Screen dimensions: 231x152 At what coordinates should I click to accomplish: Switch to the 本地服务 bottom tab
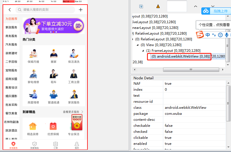(14, 145)
